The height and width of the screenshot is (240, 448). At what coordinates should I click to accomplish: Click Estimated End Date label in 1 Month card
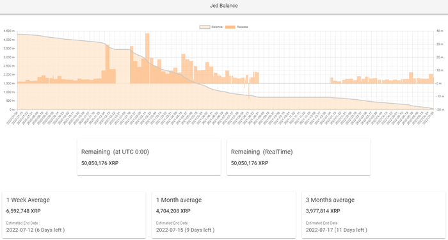173,223
